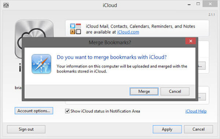Click the brown Contacts book icon
Viewport: 220px width, 139px height.
click(x=73, y=32)
